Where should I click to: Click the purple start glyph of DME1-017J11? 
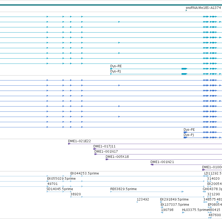[95, 149]
